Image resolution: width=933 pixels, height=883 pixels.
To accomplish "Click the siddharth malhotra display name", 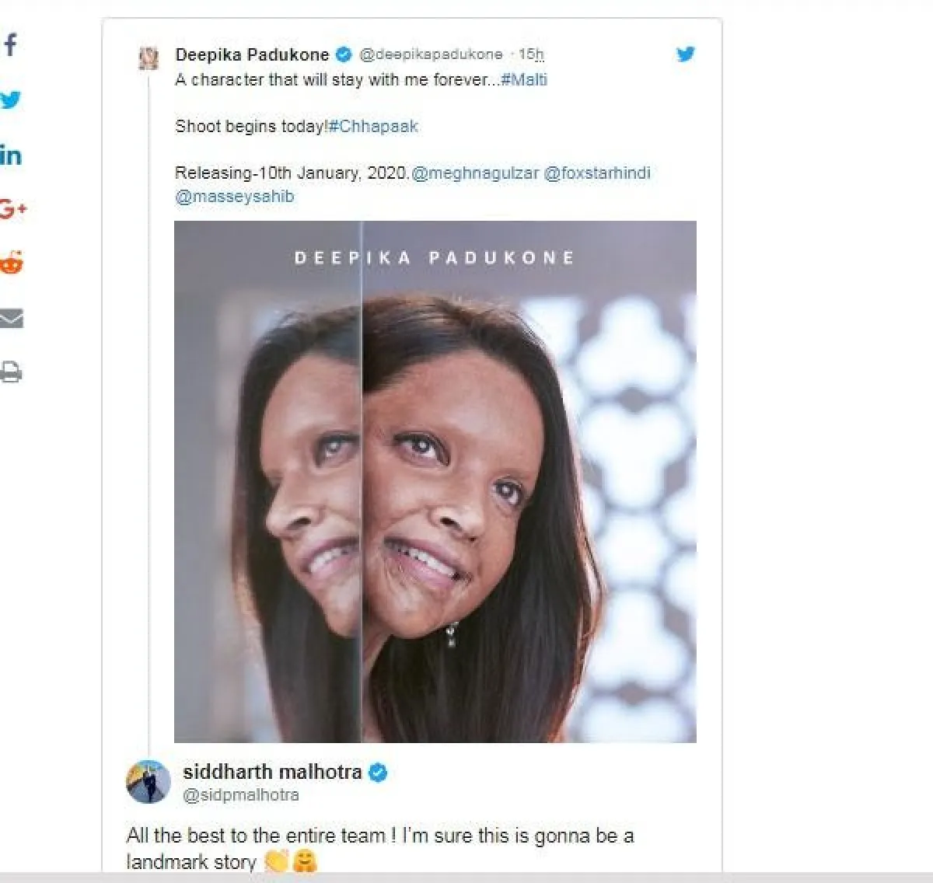I will 272,772.
